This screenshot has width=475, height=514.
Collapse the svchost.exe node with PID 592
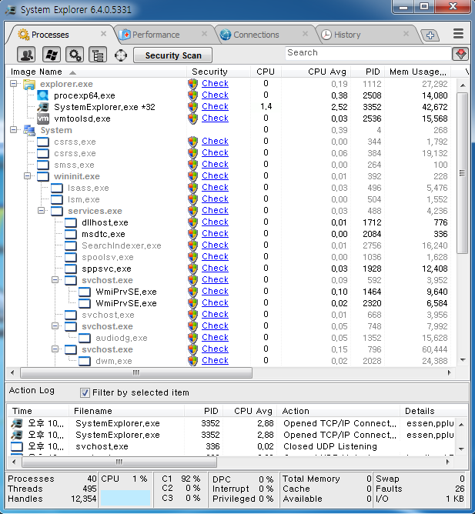[x=55, y=280]
